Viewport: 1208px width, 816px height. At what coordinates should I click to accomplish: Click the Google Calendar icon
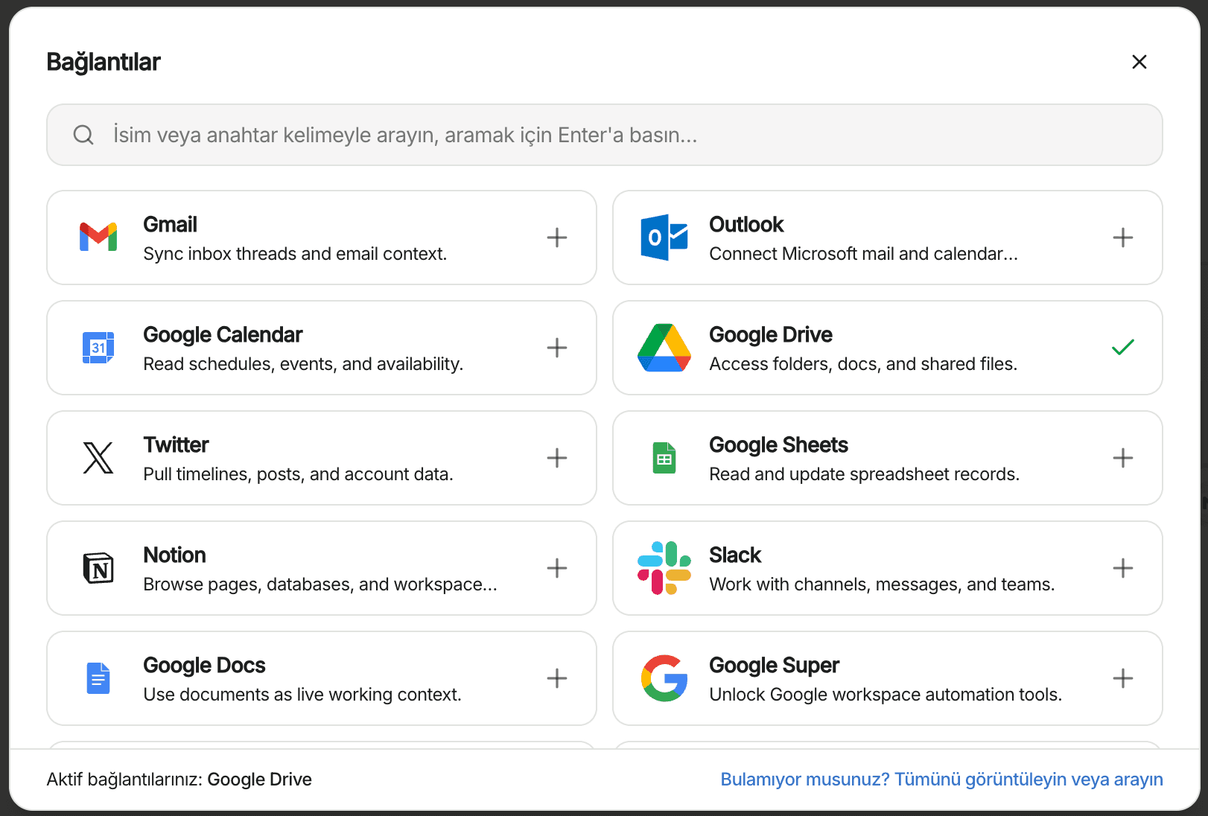(98, 347)
